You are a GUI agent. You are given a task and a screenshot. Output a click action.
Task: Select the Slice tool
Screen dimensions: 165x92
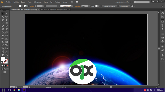pos(6,52)
